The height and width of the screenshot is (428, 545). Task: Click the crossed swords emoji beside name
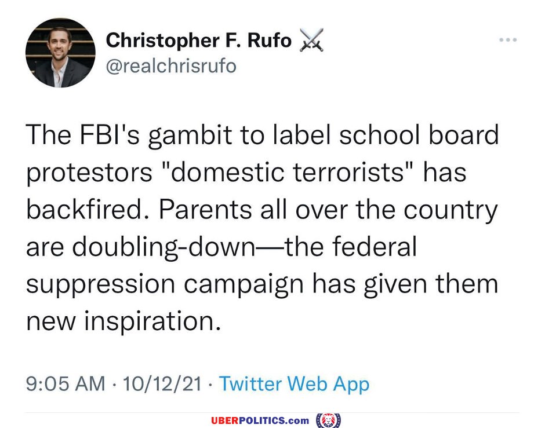tap(311, 41)
